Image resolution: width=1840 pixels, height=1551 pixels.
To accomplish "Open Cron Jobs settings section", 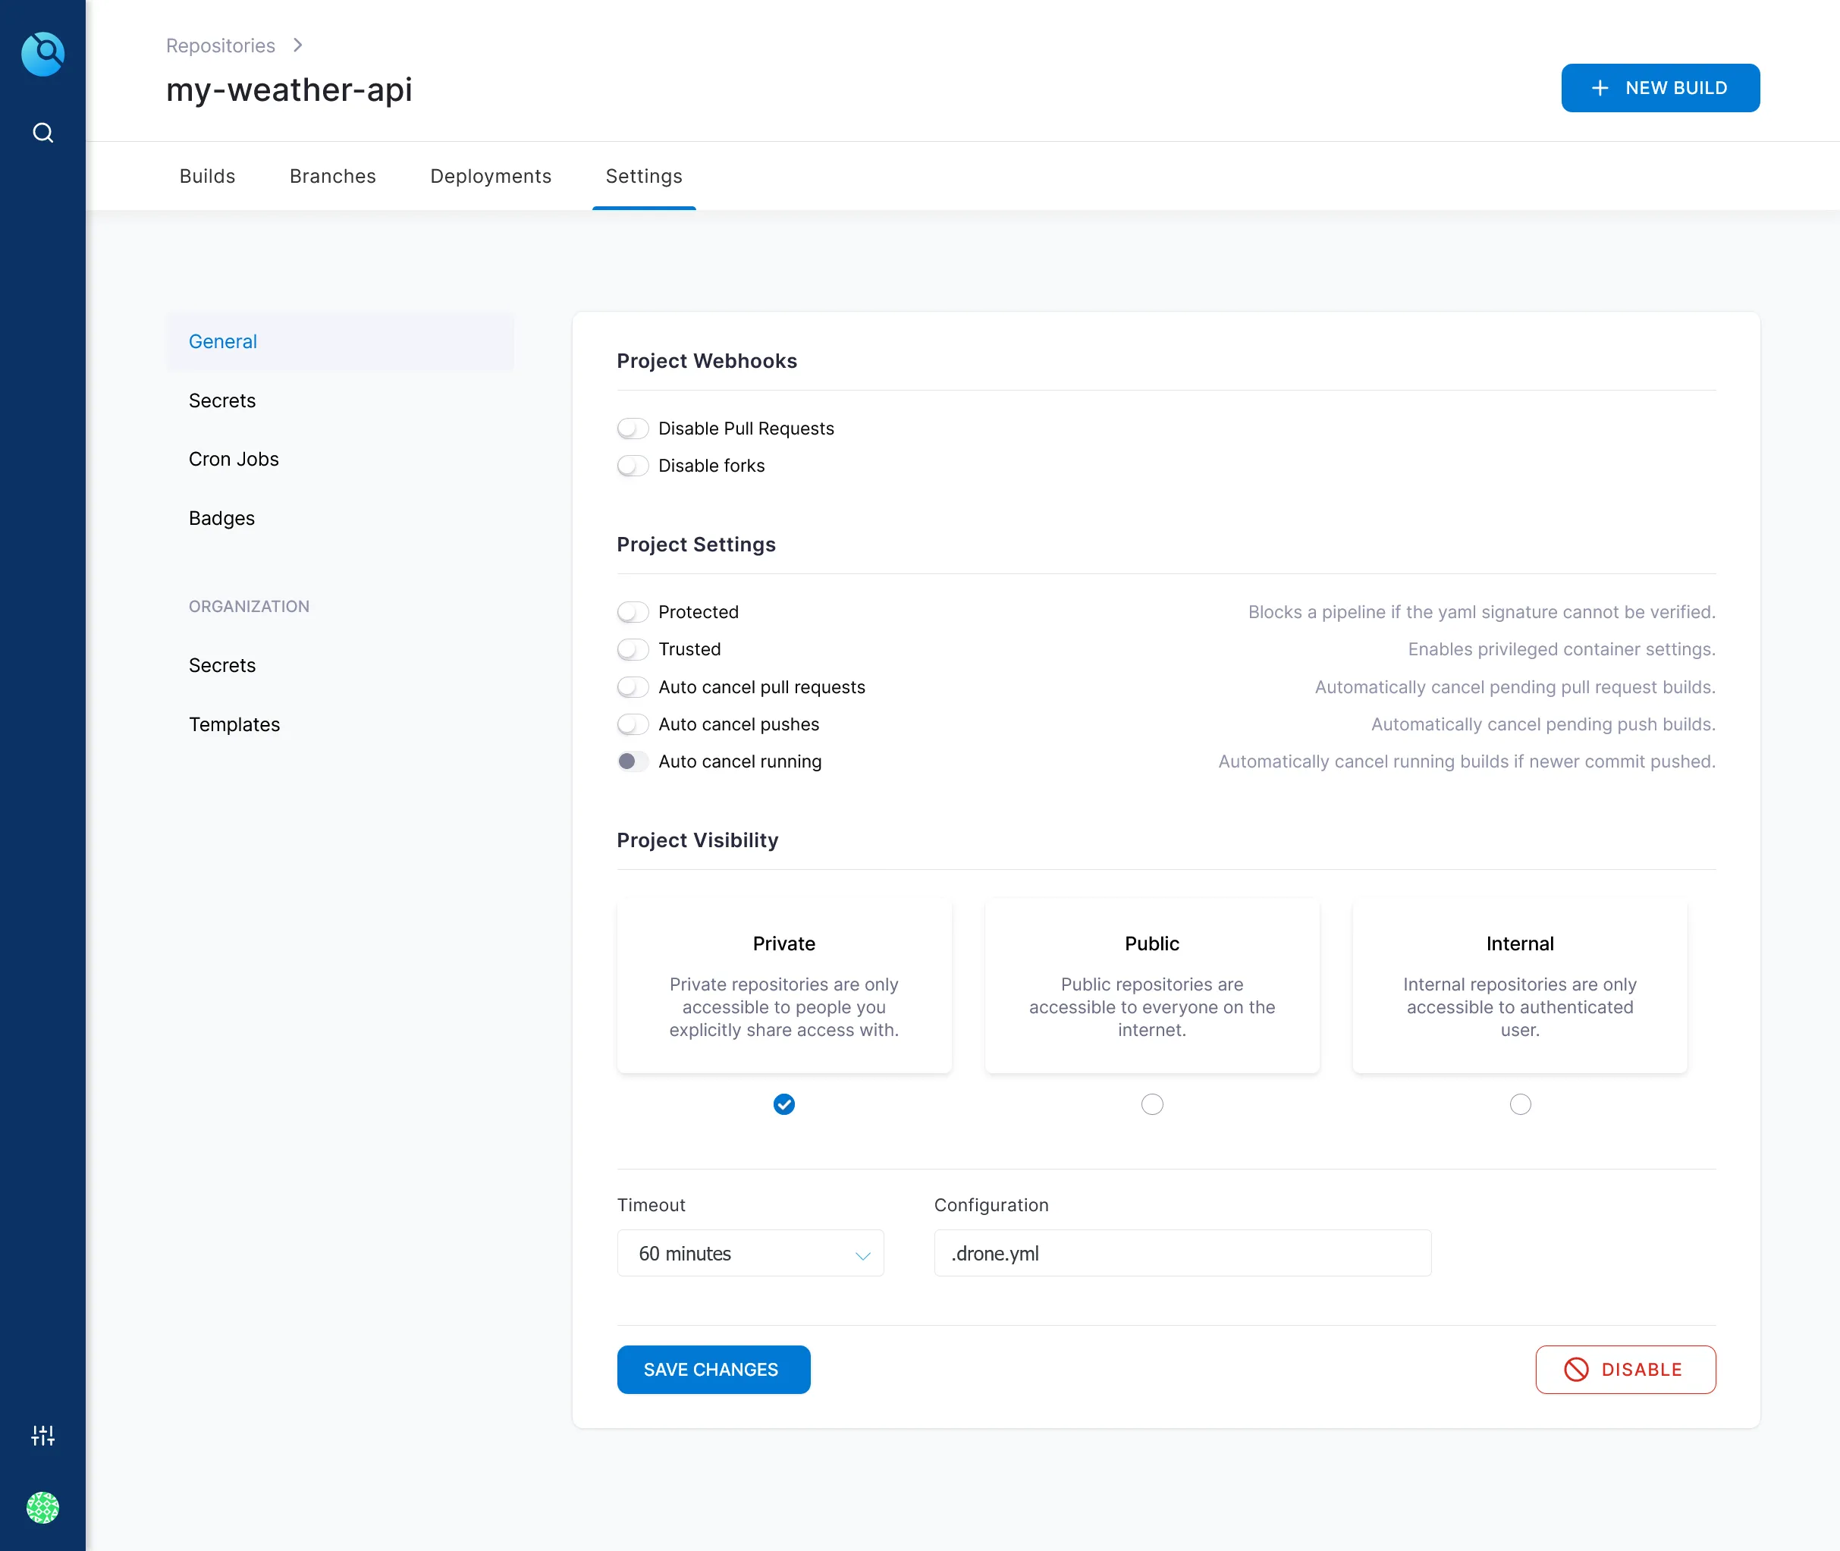I will pyautogui.click(x=233, y=458).
